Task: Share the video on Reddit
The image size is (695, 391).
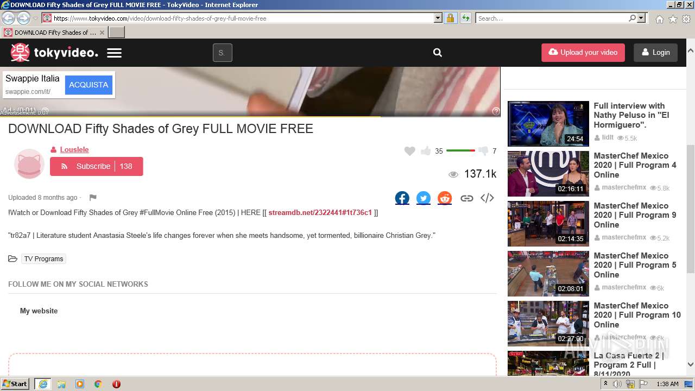Action: pos(445,198)
